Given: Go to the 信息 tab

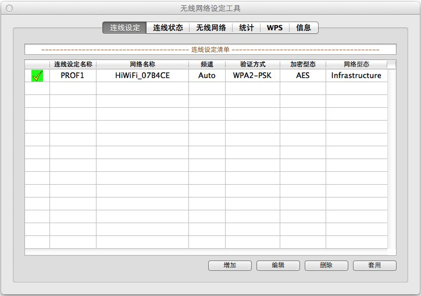Looking at the screenshot, I should (304, 28).
